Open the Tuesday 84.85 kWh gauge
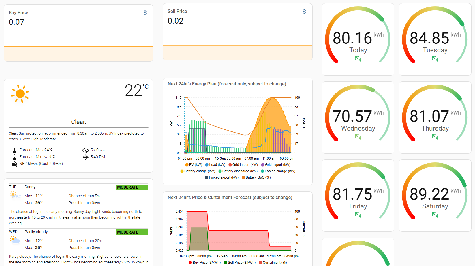This screenshot has width=475, height=266. [435, 39]
